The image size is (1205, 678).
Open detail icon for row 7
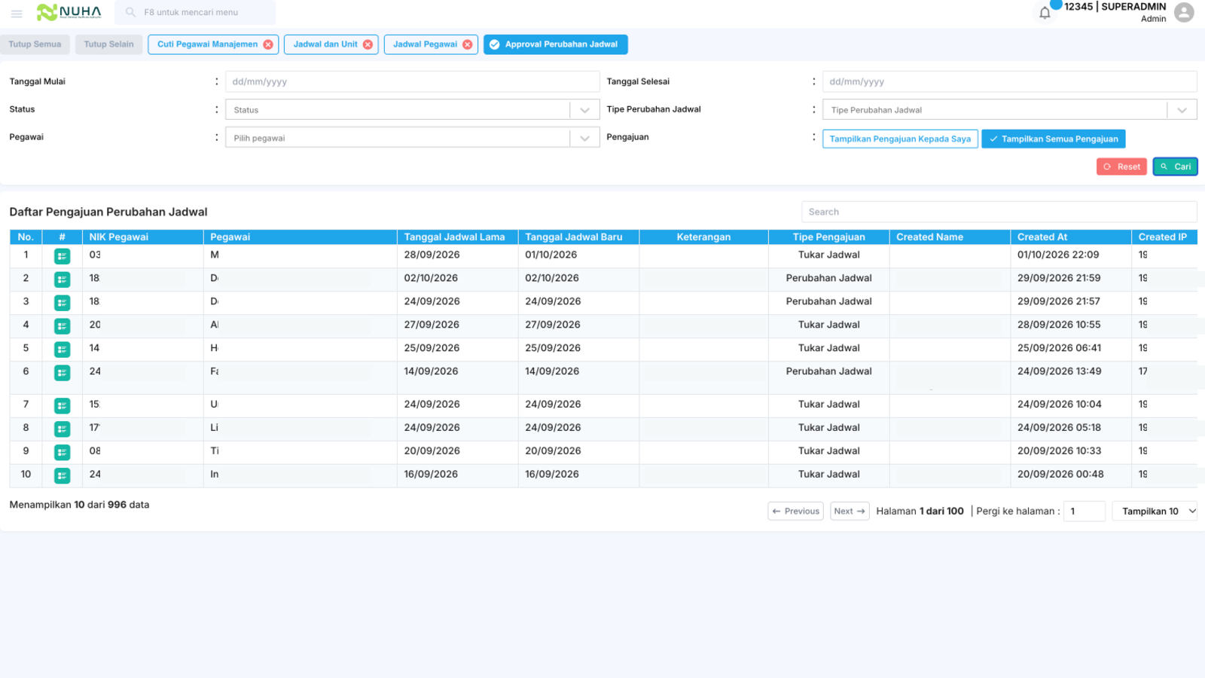coord(62,406)
